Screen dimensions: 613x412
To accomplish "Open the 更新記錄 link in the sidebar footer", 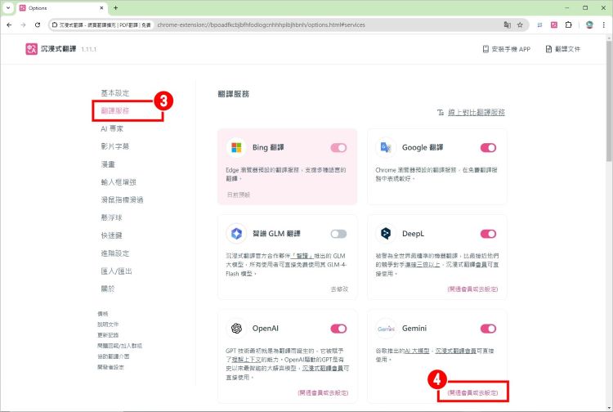I will click(108, 335).
